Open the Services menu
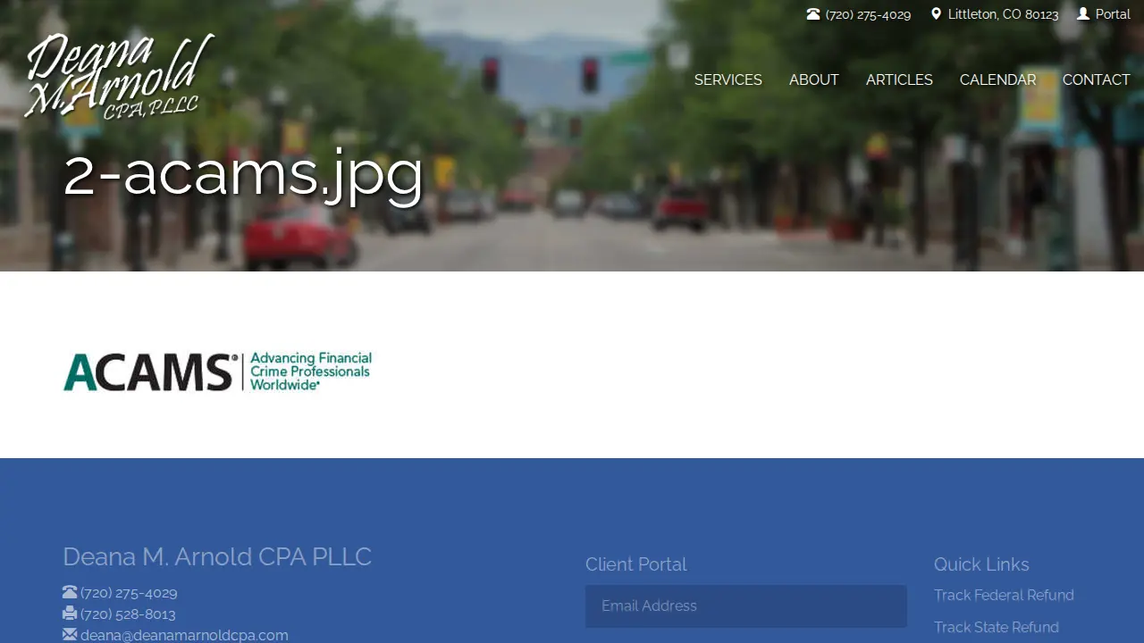 click(x=728, y=80)
